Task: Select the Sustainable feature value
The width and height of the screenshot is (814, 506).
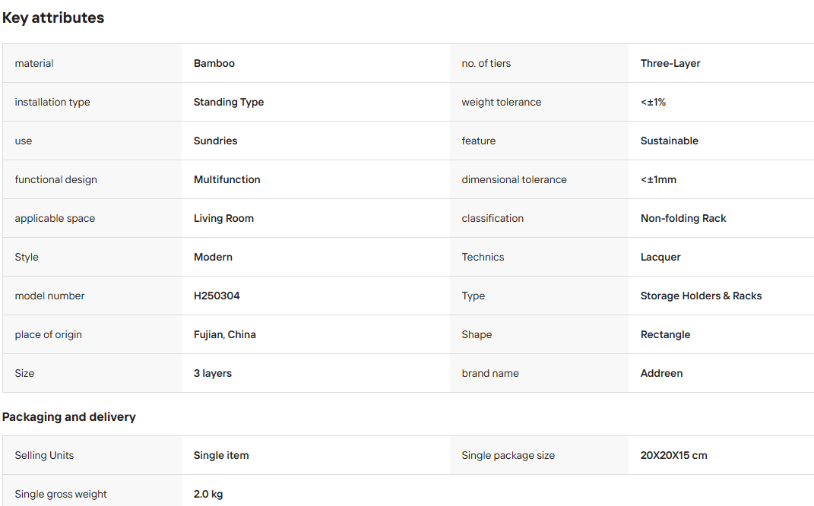Action: tap(669, 141)
